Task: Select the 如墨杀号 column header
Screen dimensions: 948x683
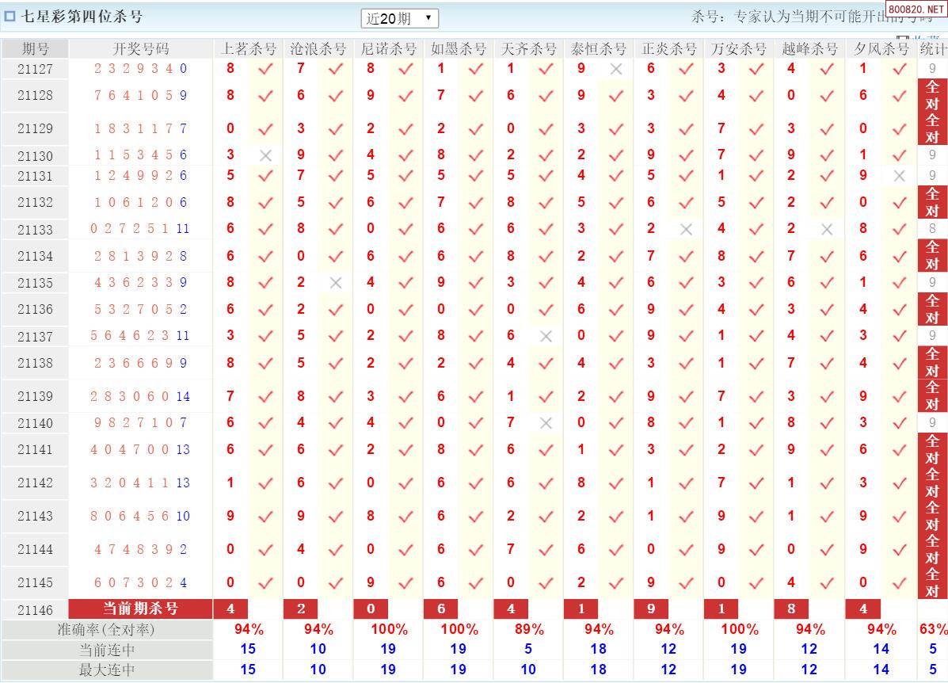Action: point(459,49)
